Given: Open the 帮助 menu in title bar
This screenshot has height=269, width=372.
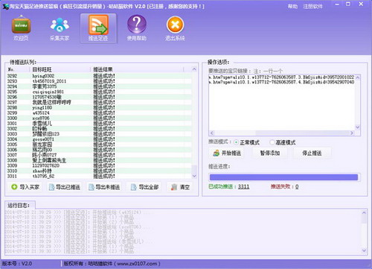Looking at the screenshot, I should (x=292, y=7).
